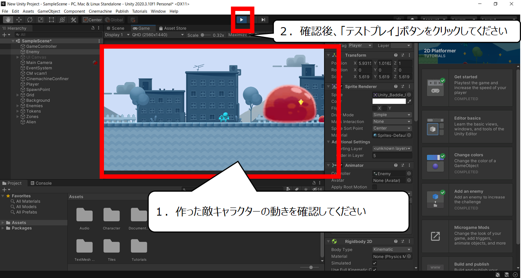
Task: Open the Body Type Kinematic dropdown
Action: [x=392, y=250]
